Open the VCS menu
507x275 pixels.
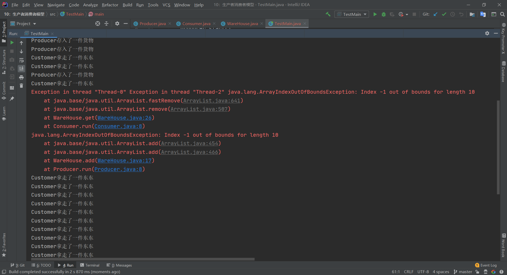tap(166, 5)
